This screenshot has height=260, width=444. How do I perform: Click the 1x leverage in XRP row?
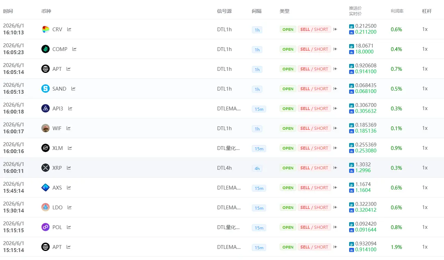425,168
